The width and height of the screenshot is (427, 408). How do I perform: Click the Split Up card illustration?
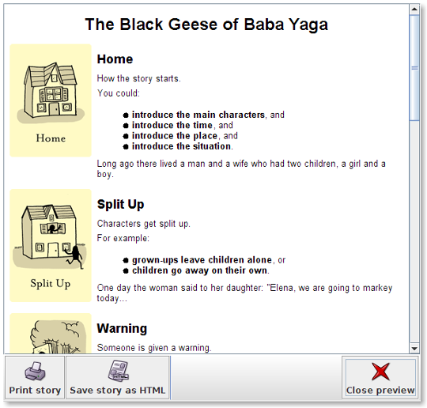pos(51,246)
